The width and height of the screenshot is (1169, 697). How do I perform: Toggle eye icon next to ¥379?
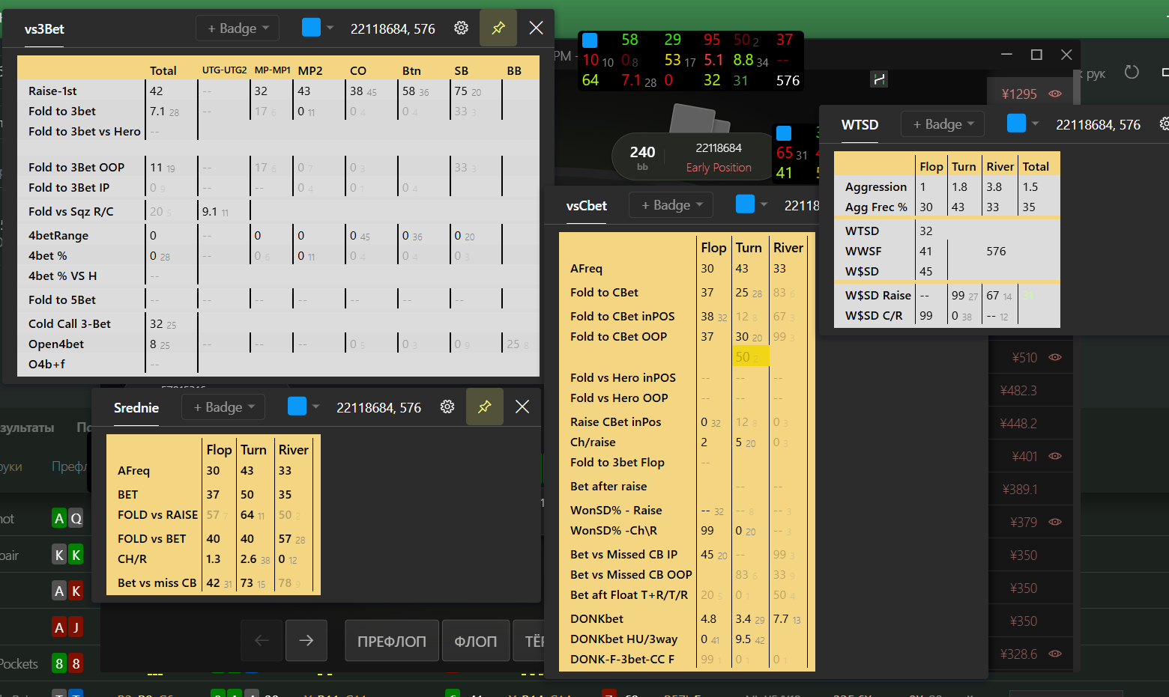point(1055,522)
